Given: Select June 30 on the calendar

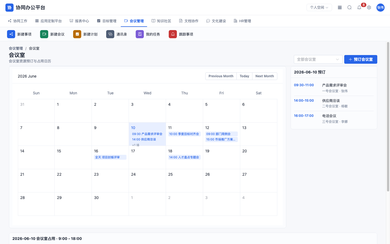Looking at the screenshot, I should tap(110, 204).
